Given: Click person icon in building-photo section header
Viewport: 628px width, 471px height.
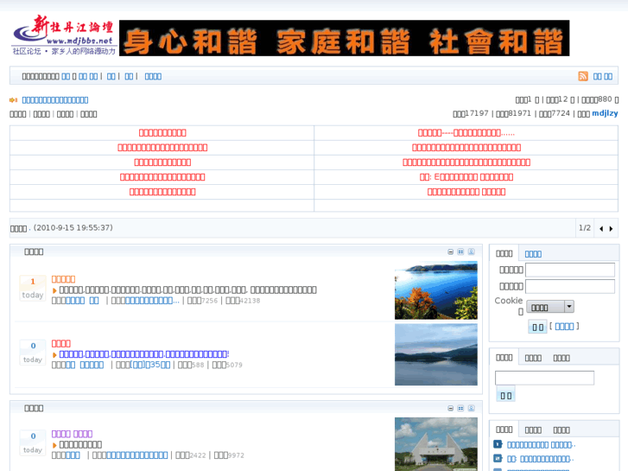Looking at the screenshot, I should [x=471, y=408].
